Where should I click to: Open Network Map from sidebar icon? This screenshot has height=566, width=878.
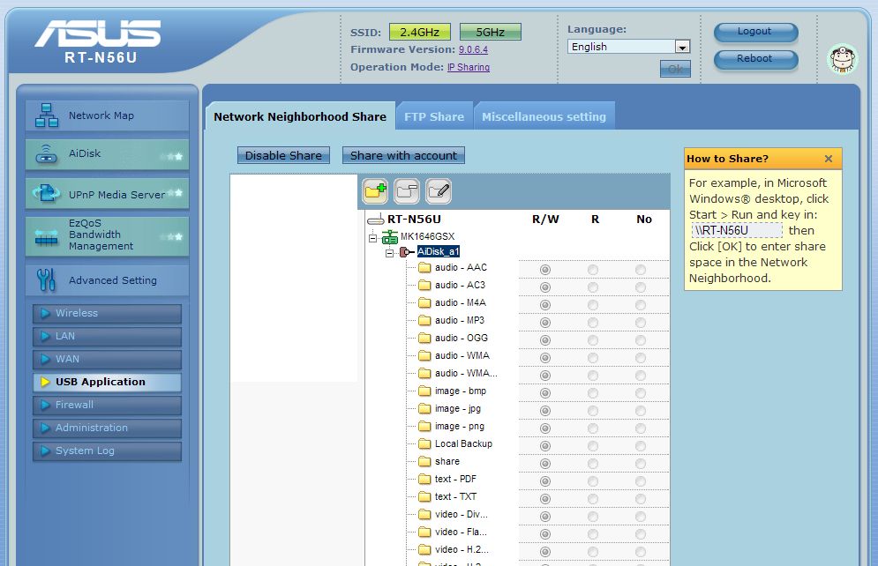click(x=46, y=115)
